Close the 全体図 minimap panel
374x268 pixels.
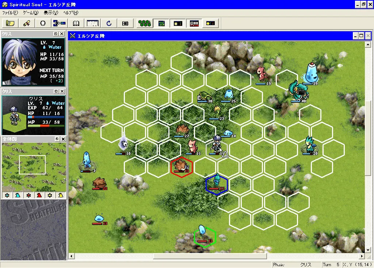point(63,139)
